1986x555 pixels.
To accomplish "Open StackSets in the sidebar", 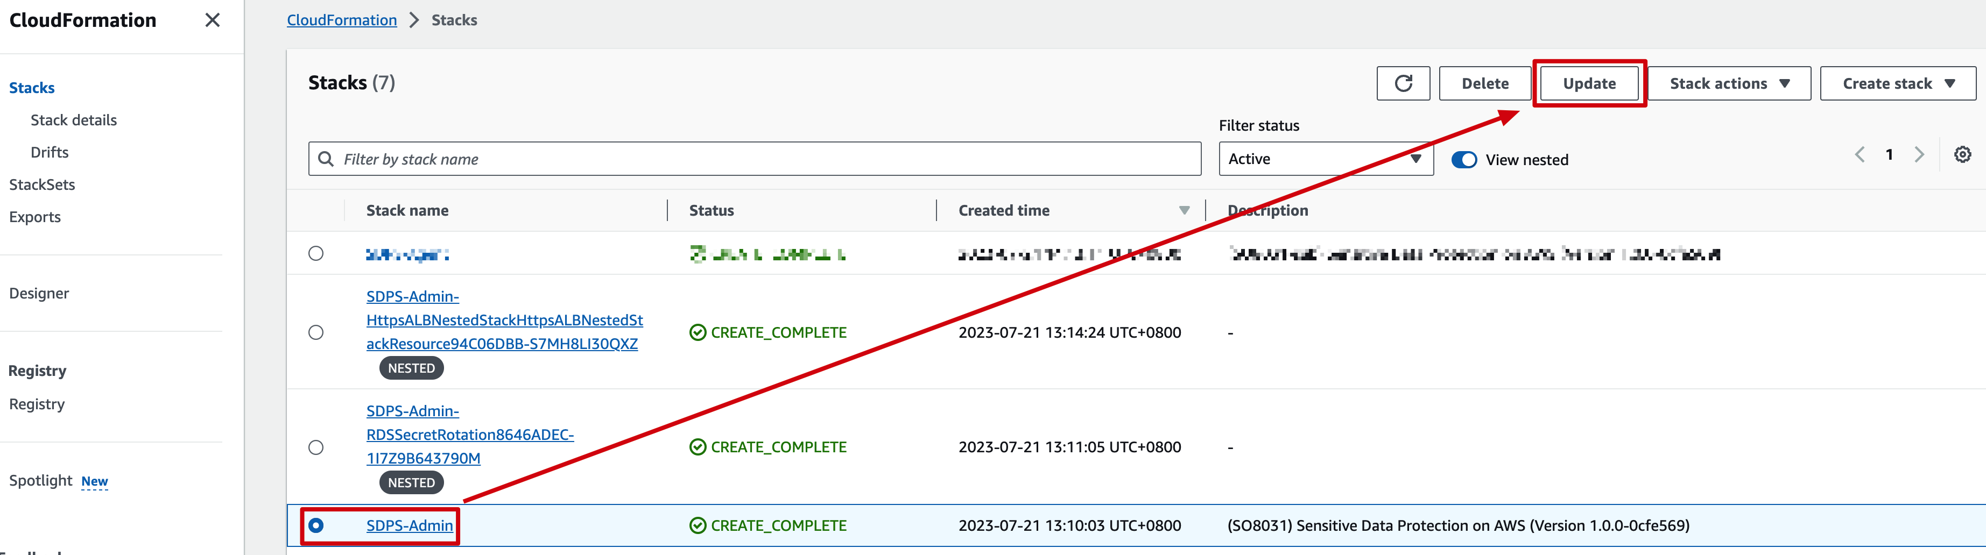I will click(43, 185).
